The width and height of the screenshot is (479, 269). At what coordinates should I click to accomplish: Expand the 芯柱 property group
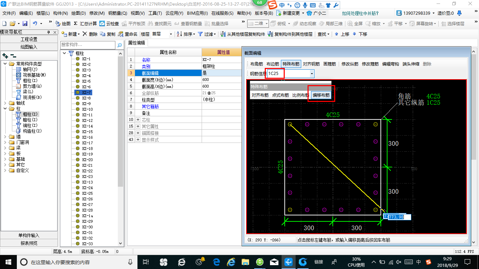click(x=137, y=120)
